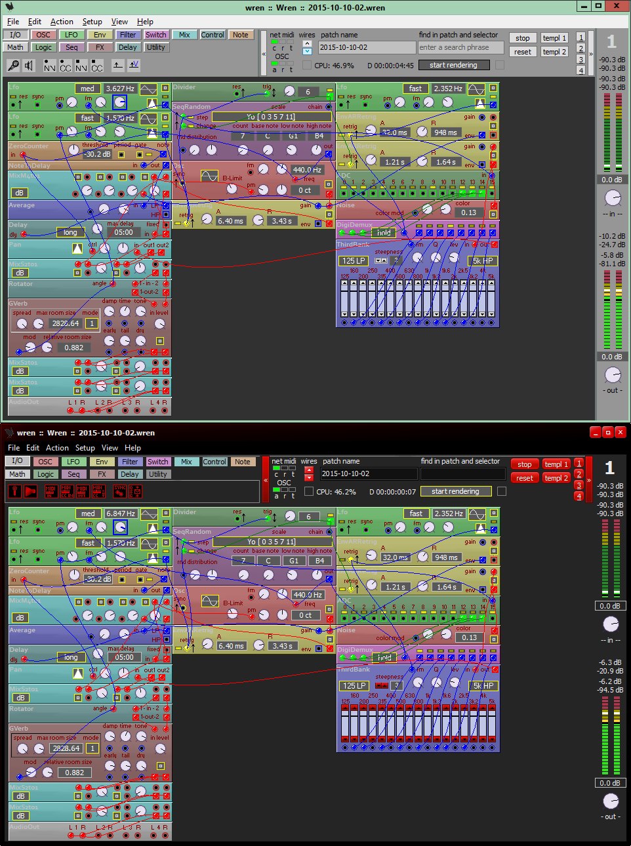Click the up-arrow icon with blue V, top window
631x846 pixels.
pyautogui.click(x=134, y=64)
